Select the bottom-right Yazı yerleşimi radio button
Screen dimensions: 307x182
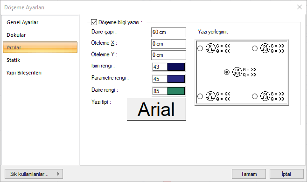255,96
